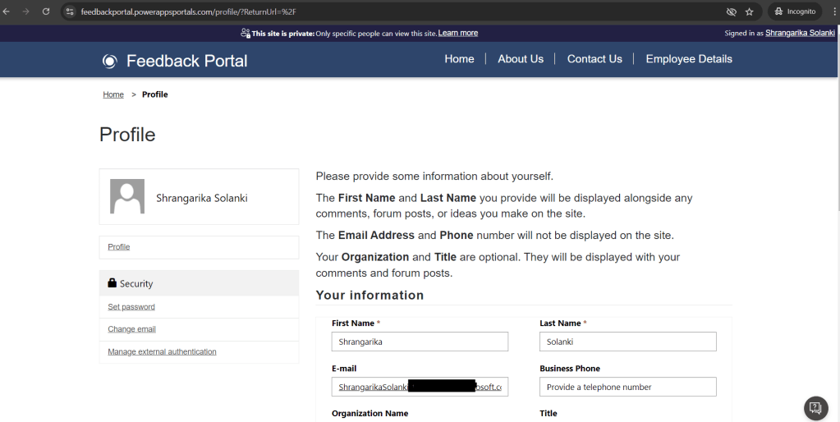Navigate to Employee Details
Image resolution: width=840 pixels, height=422 pixels.
point(689,59)
